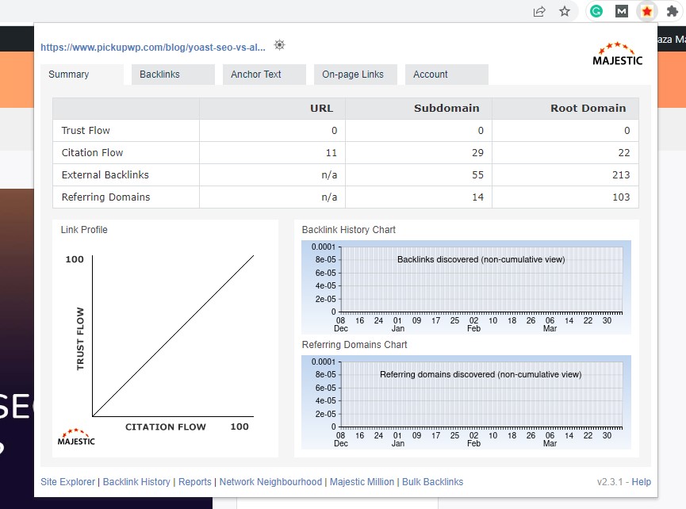The width and height of the screenshot is (686, 509).
Task: Click the Subdomain Citation Flow value 29
Action: pos(477,152)
